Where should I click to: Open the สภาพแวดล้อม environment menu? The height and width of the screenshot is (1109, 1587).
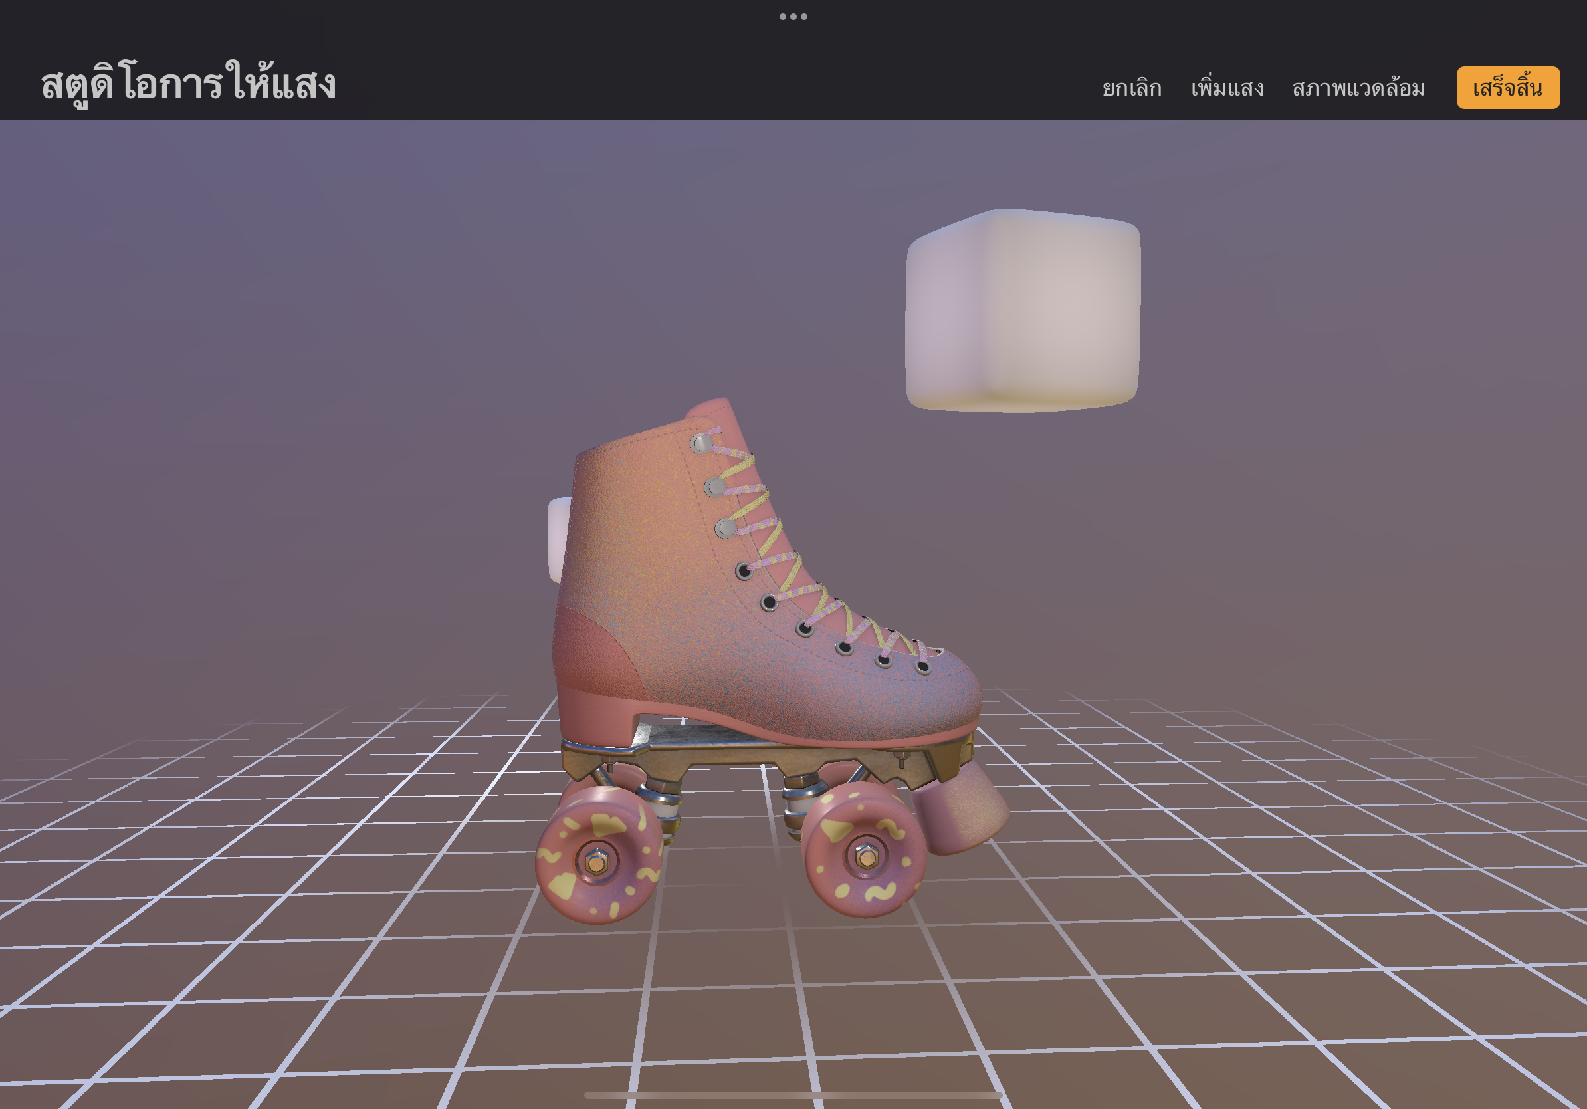[1358, 88]
